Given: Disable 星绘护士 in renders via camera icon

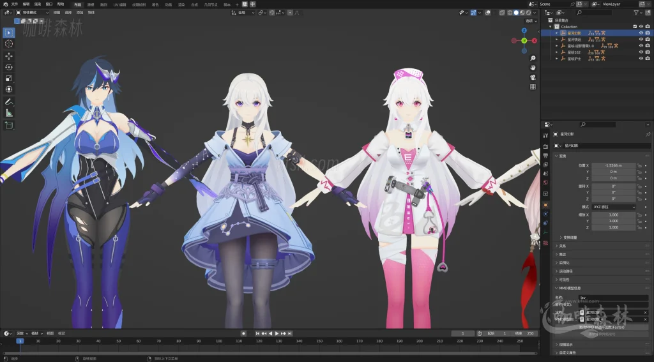Looking at the screenshot, I should tap(648, 58).
